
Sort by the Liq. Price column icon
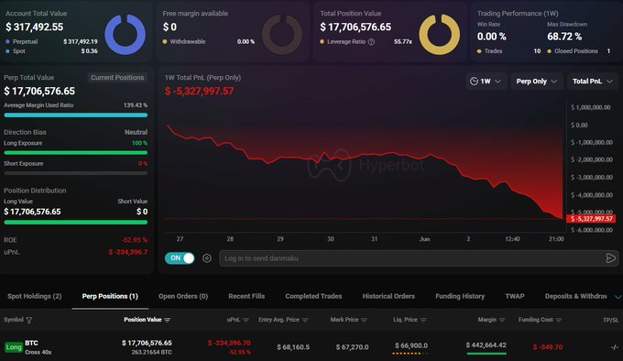(x=423, y=320)
